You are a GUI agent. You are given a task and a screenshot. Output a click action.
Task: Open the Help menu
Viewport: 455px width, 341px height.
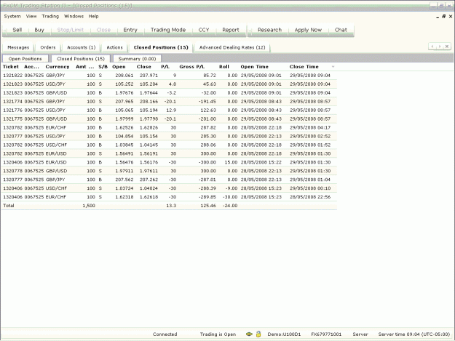(93, 16)
